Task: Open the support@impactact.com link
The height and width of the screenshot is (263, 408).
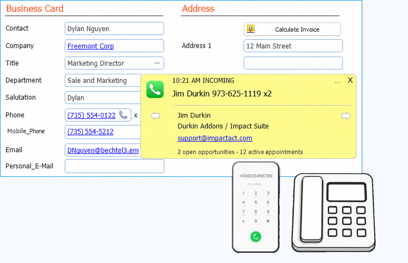Action: click(215, 138)
